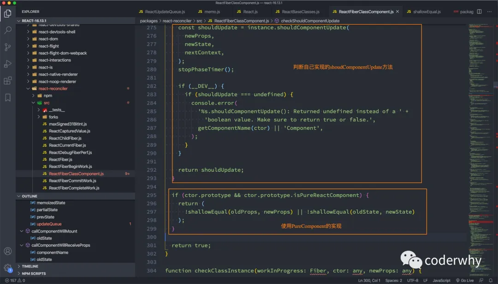498x284 pixels.
Task: Switch to shallowEqual.js tab
Action: coord(424,12)
